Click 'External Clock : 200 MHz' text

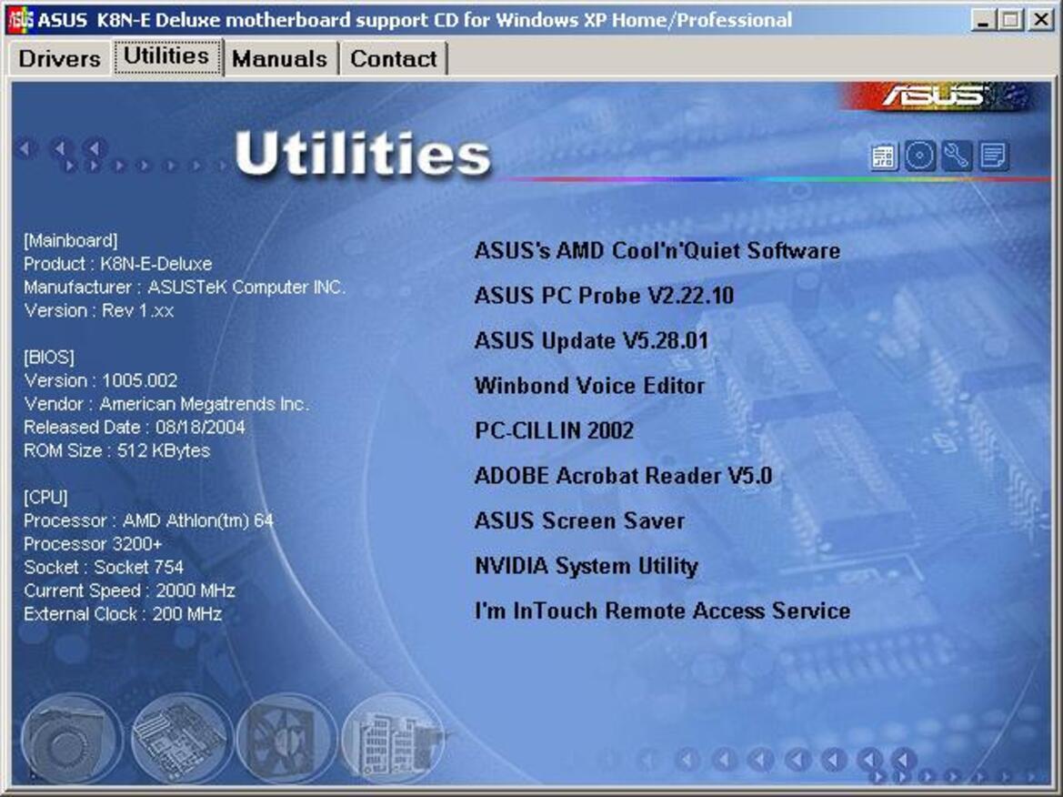coord(123,614)
